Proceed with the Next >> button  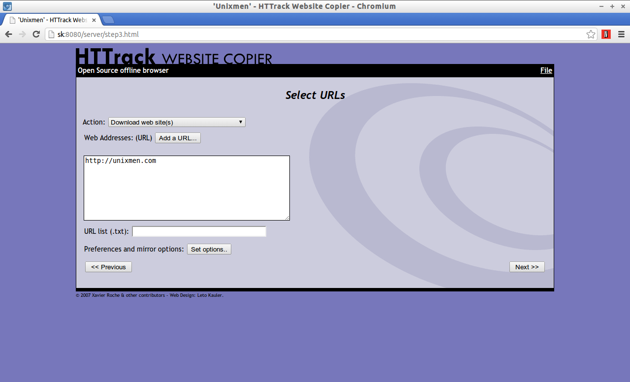pyautogui.click(x=527, y=267)
